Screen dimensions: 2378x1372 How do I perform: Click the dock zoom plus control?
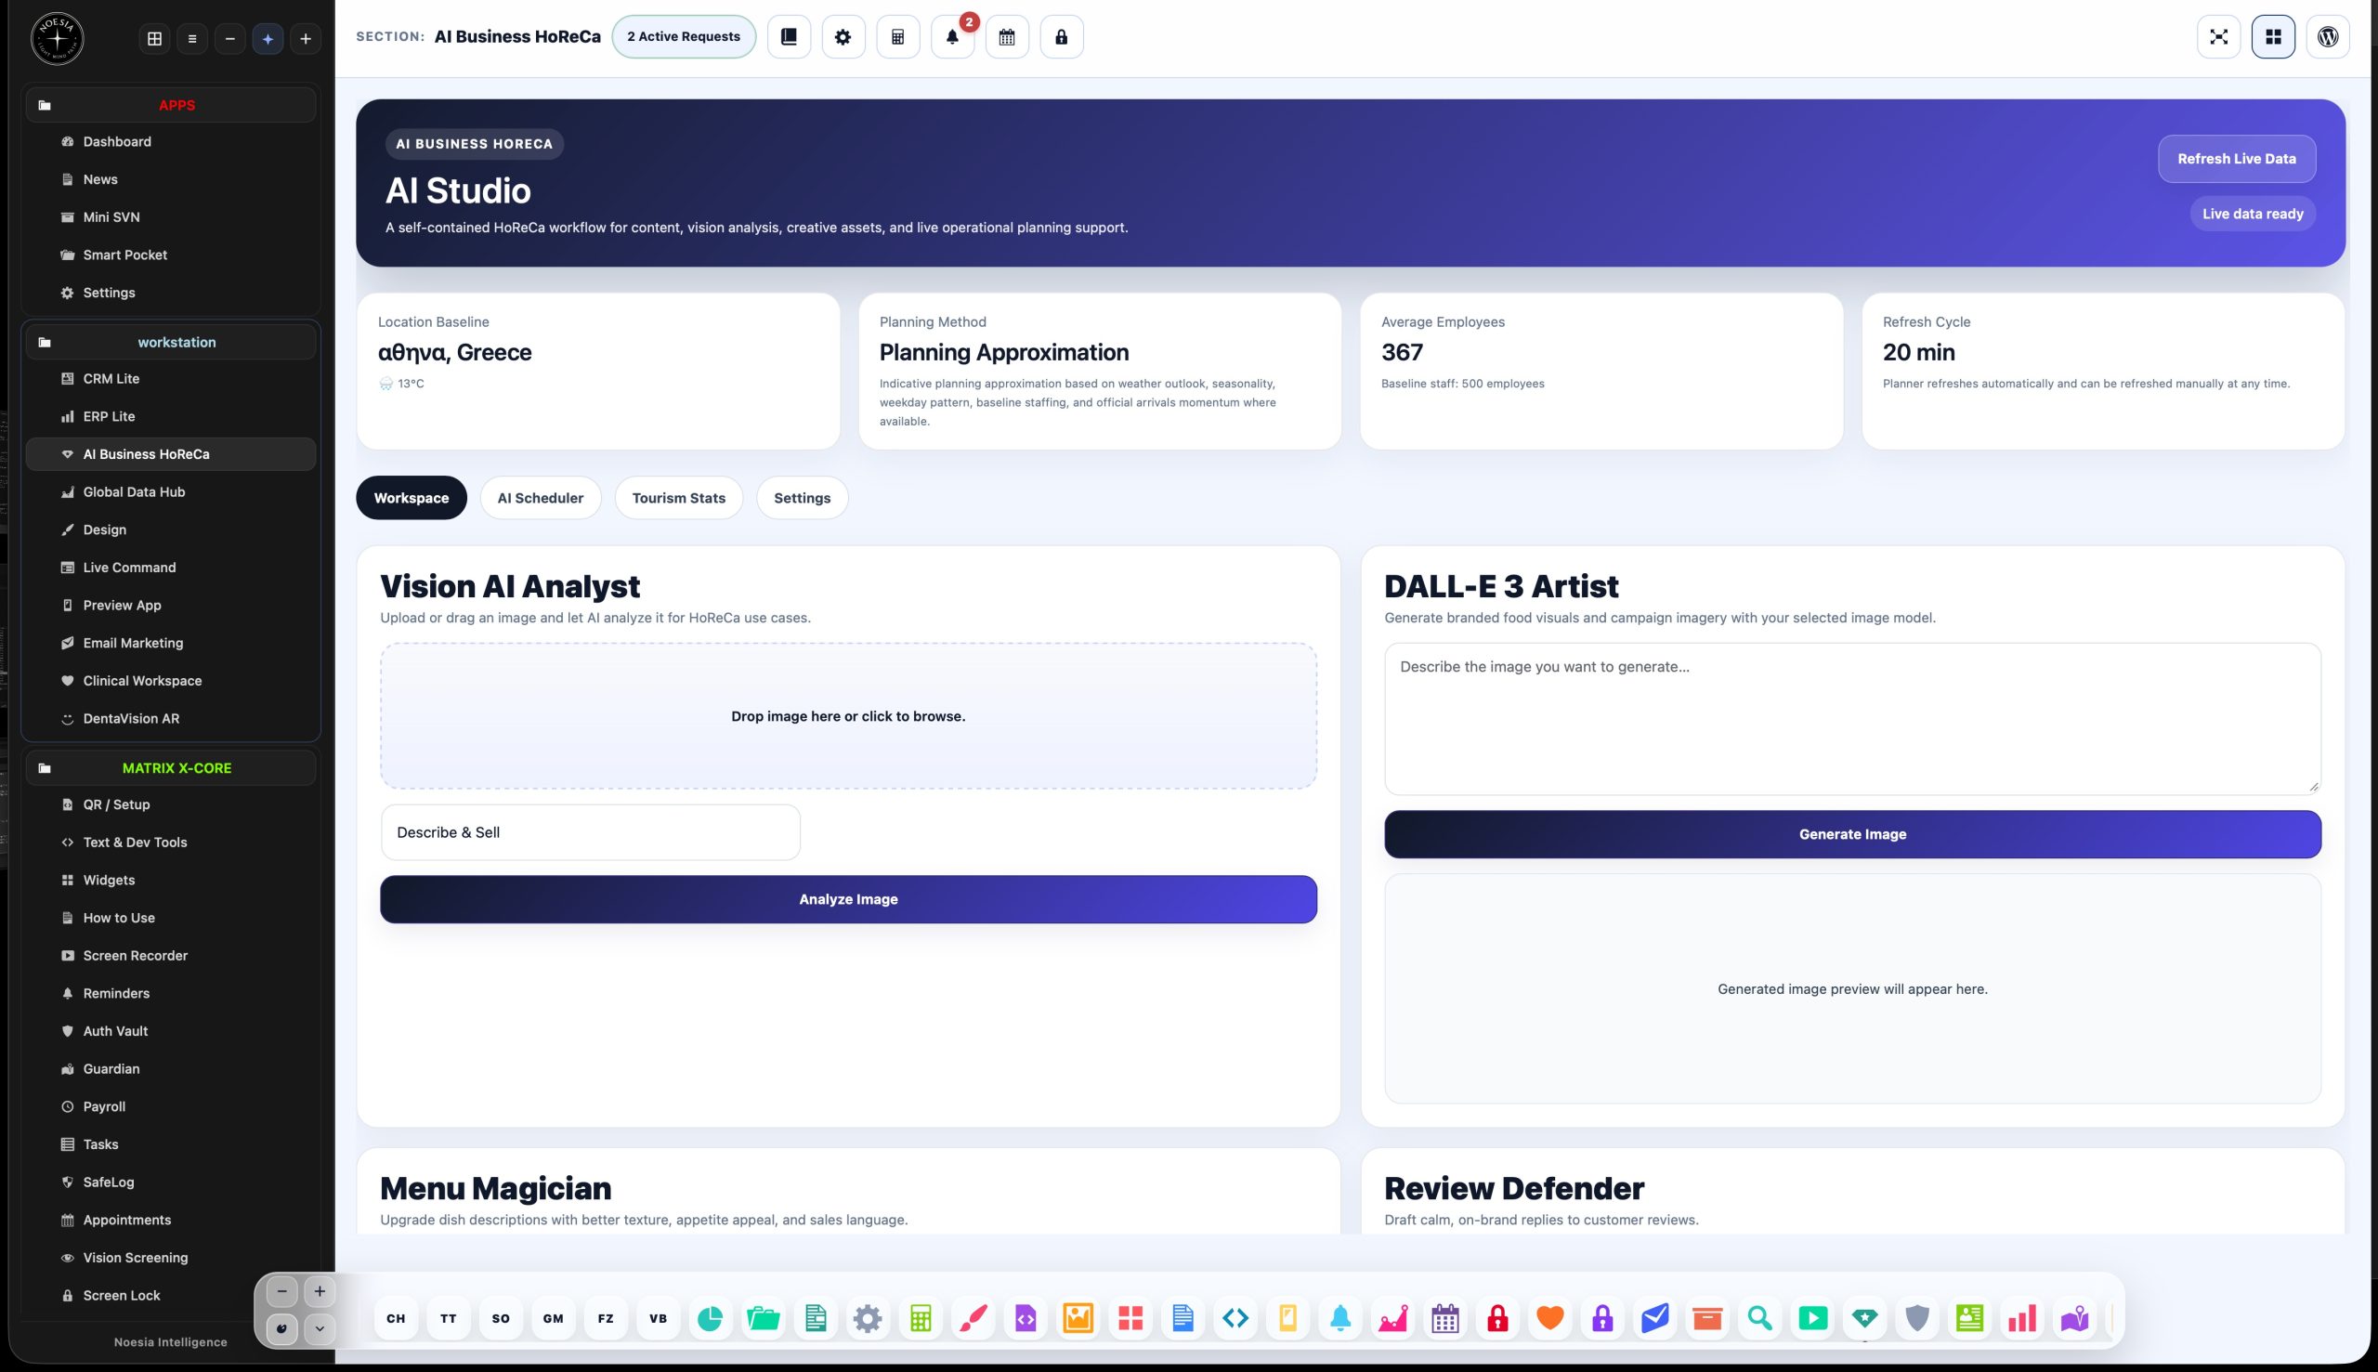point(320,1291)
